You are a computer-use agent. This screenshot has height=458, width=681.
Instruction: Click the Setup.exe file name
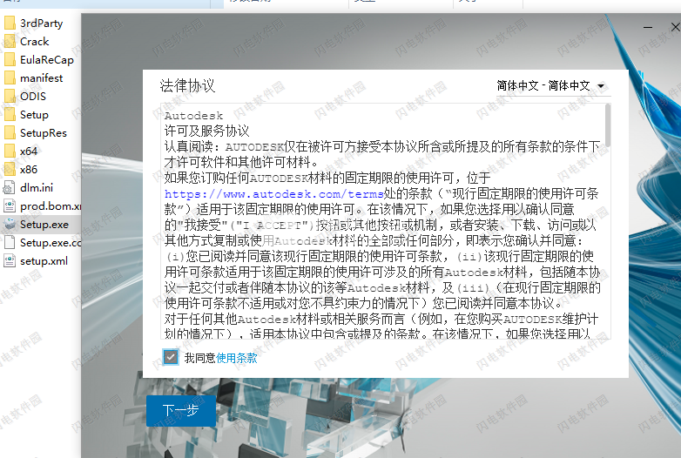(44, 225)
